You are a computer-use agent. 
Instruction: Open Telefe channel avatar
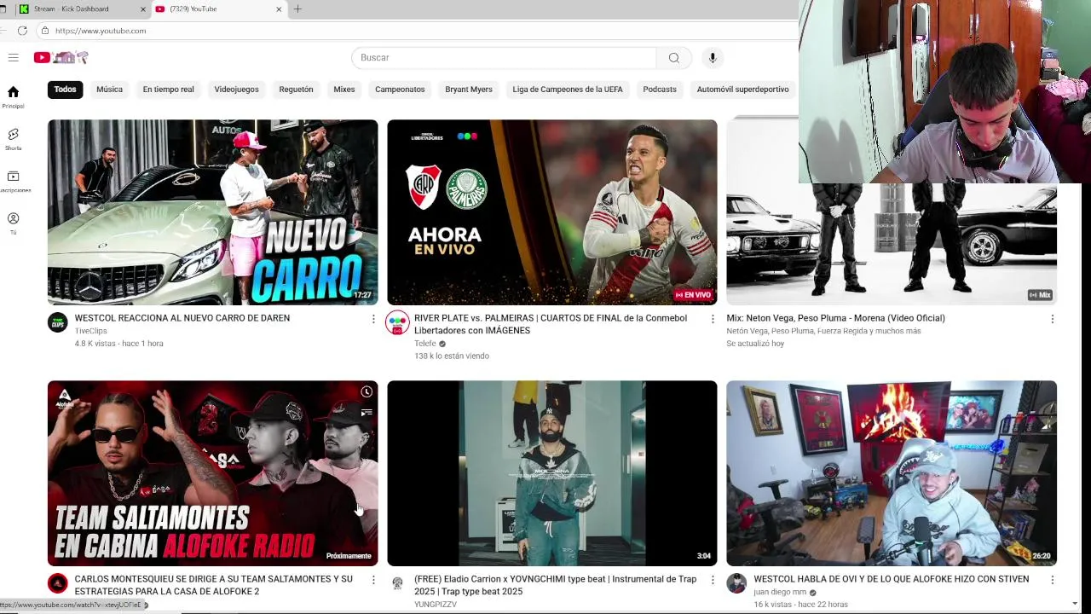(397, 322)
